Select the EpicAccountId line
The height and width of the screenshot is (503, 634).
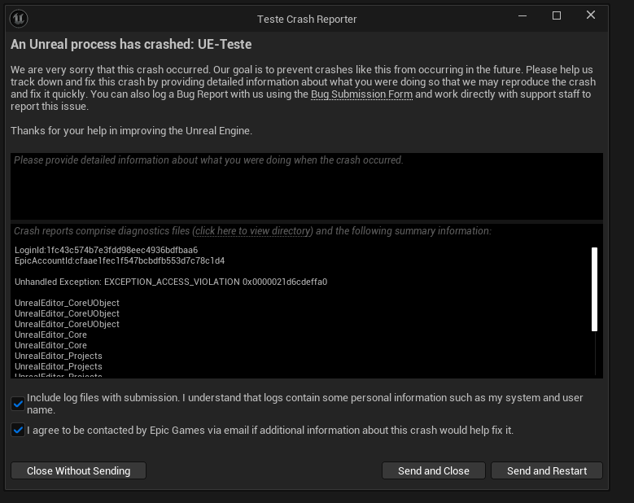(120, 260)
